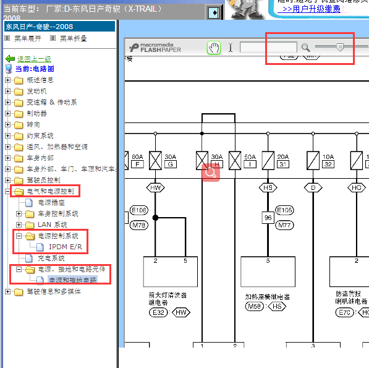Click the 菜单展开 expand-all option

point(28,38)
